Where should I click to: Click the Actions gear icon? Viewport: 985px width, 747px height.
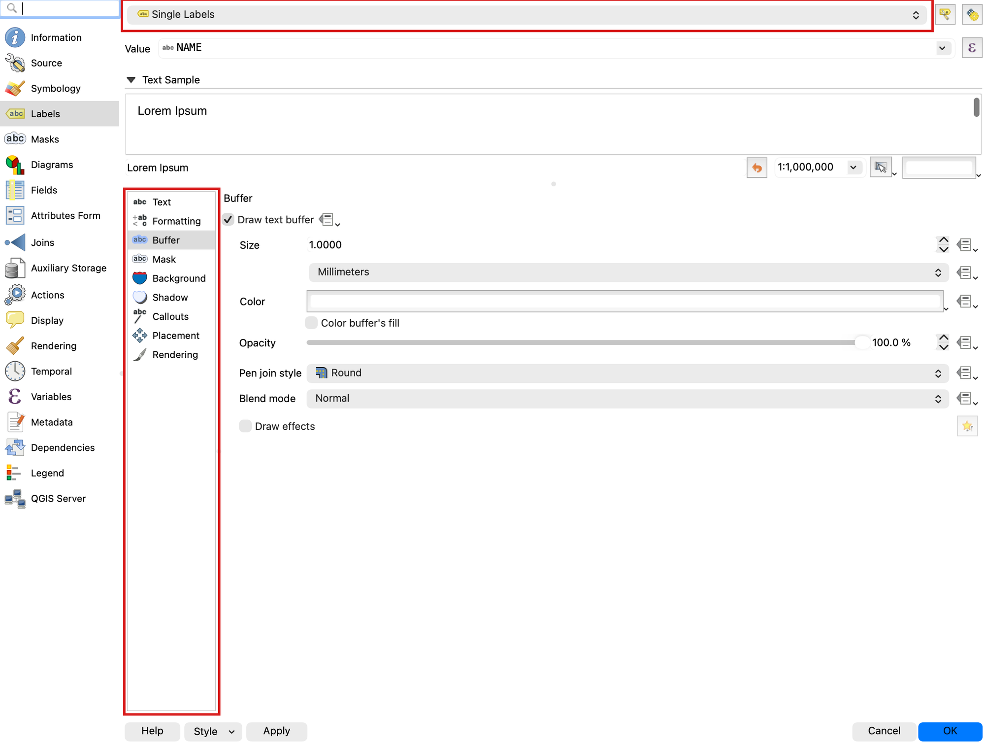15,295
